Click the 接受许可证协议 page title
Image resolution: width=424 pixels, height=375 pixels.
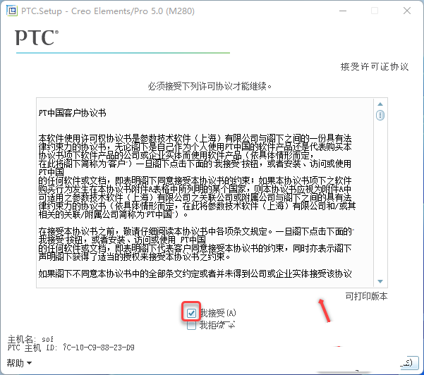(x=375, y=66)
